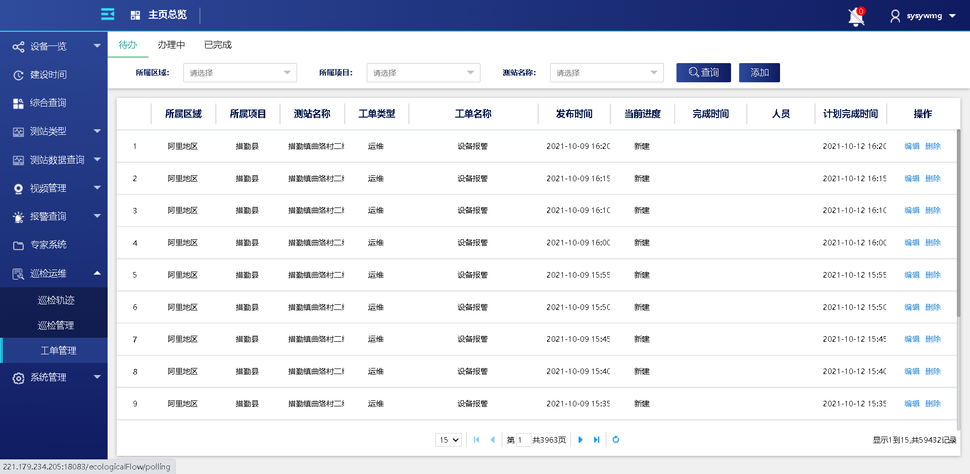970x474 pixels.
Task: Click the 建设时间 clock icon
Action: pyautogui.click(x=18, y=75)
